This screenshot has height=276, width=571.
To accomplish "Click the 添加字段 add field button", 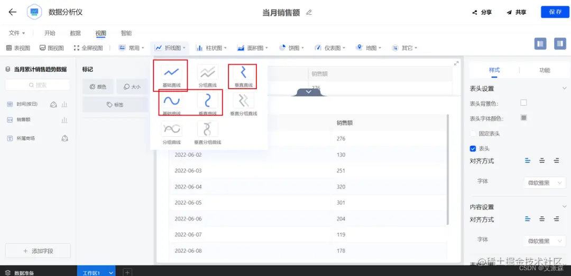I will click(x=38, y=251).
